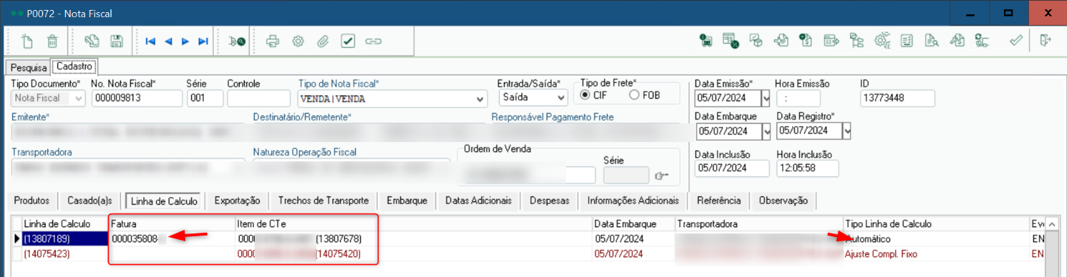Save the record with floppy disk icon
Viewport: 1067px width, 277px height.
pos(117,41)
